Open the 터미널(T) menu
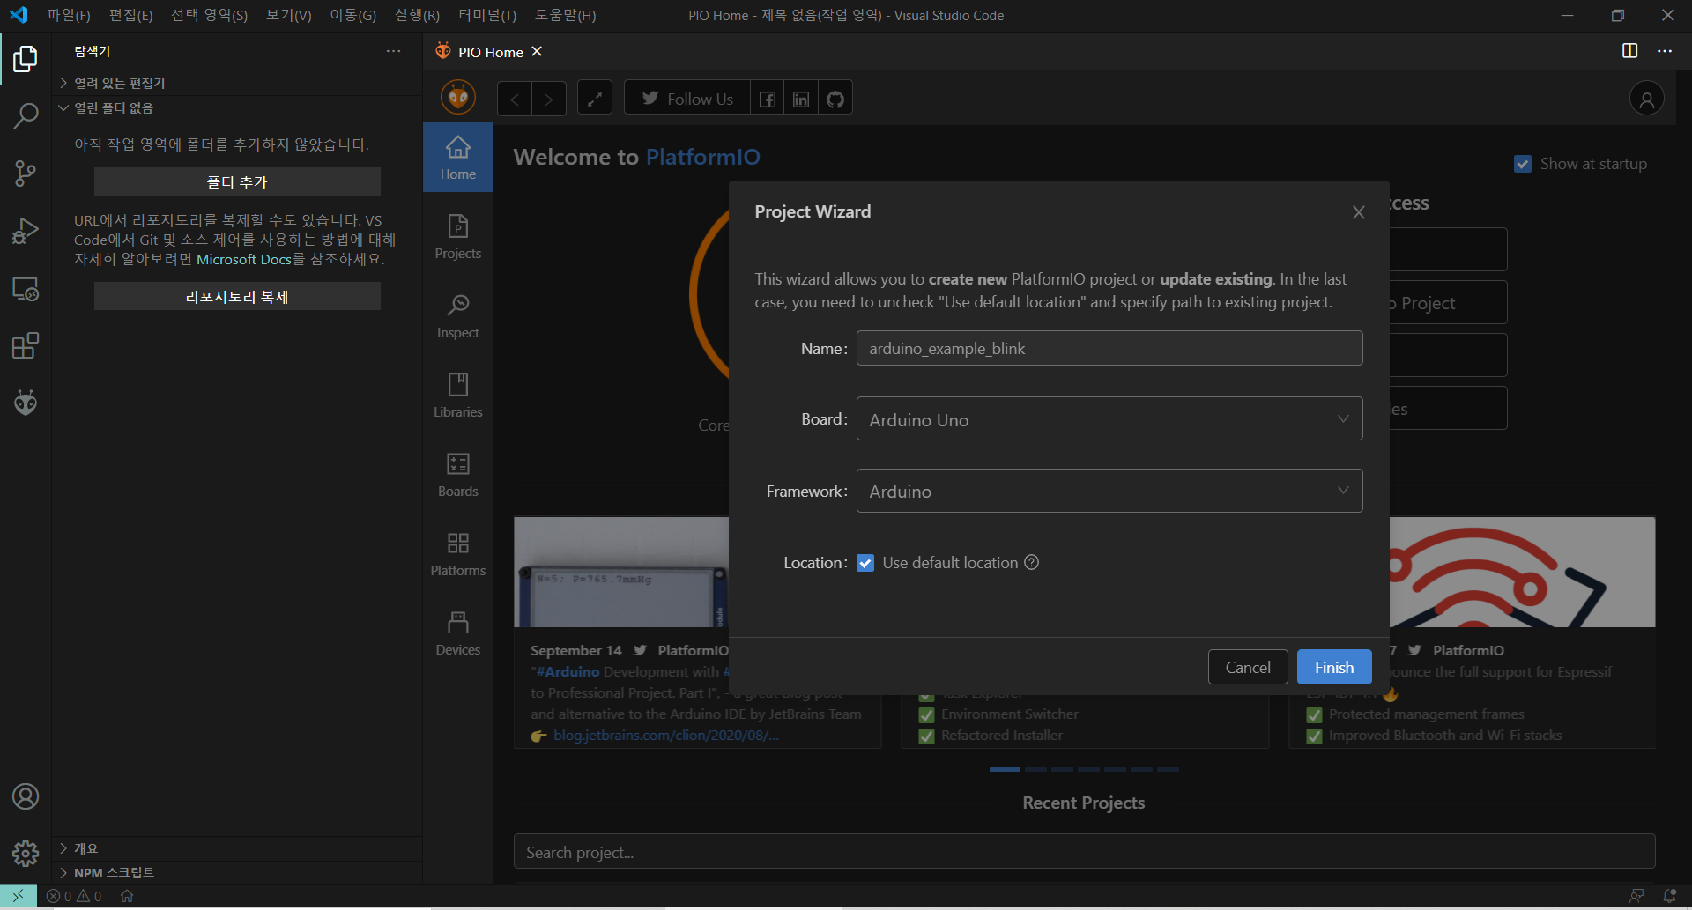Image resolution: width=1692 pixels, height=910 pixels. [487, 15]
